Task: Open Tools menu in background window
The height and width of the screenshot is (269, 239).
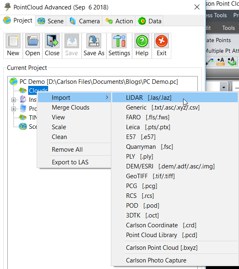Action: click(x=228, y=28)
